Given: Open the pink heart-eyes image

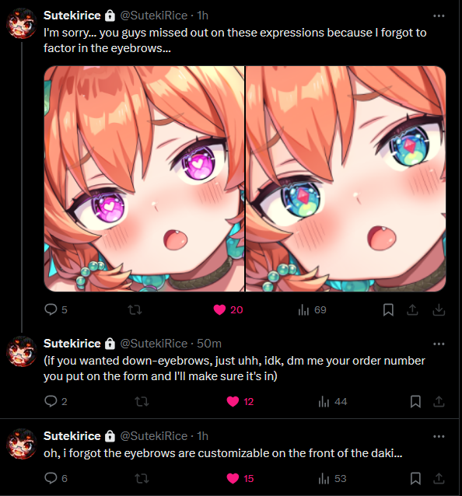Looking at the screenshot, I should pos(144,179).
